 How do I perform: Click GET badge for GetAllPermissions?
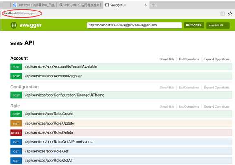(16, 142)
